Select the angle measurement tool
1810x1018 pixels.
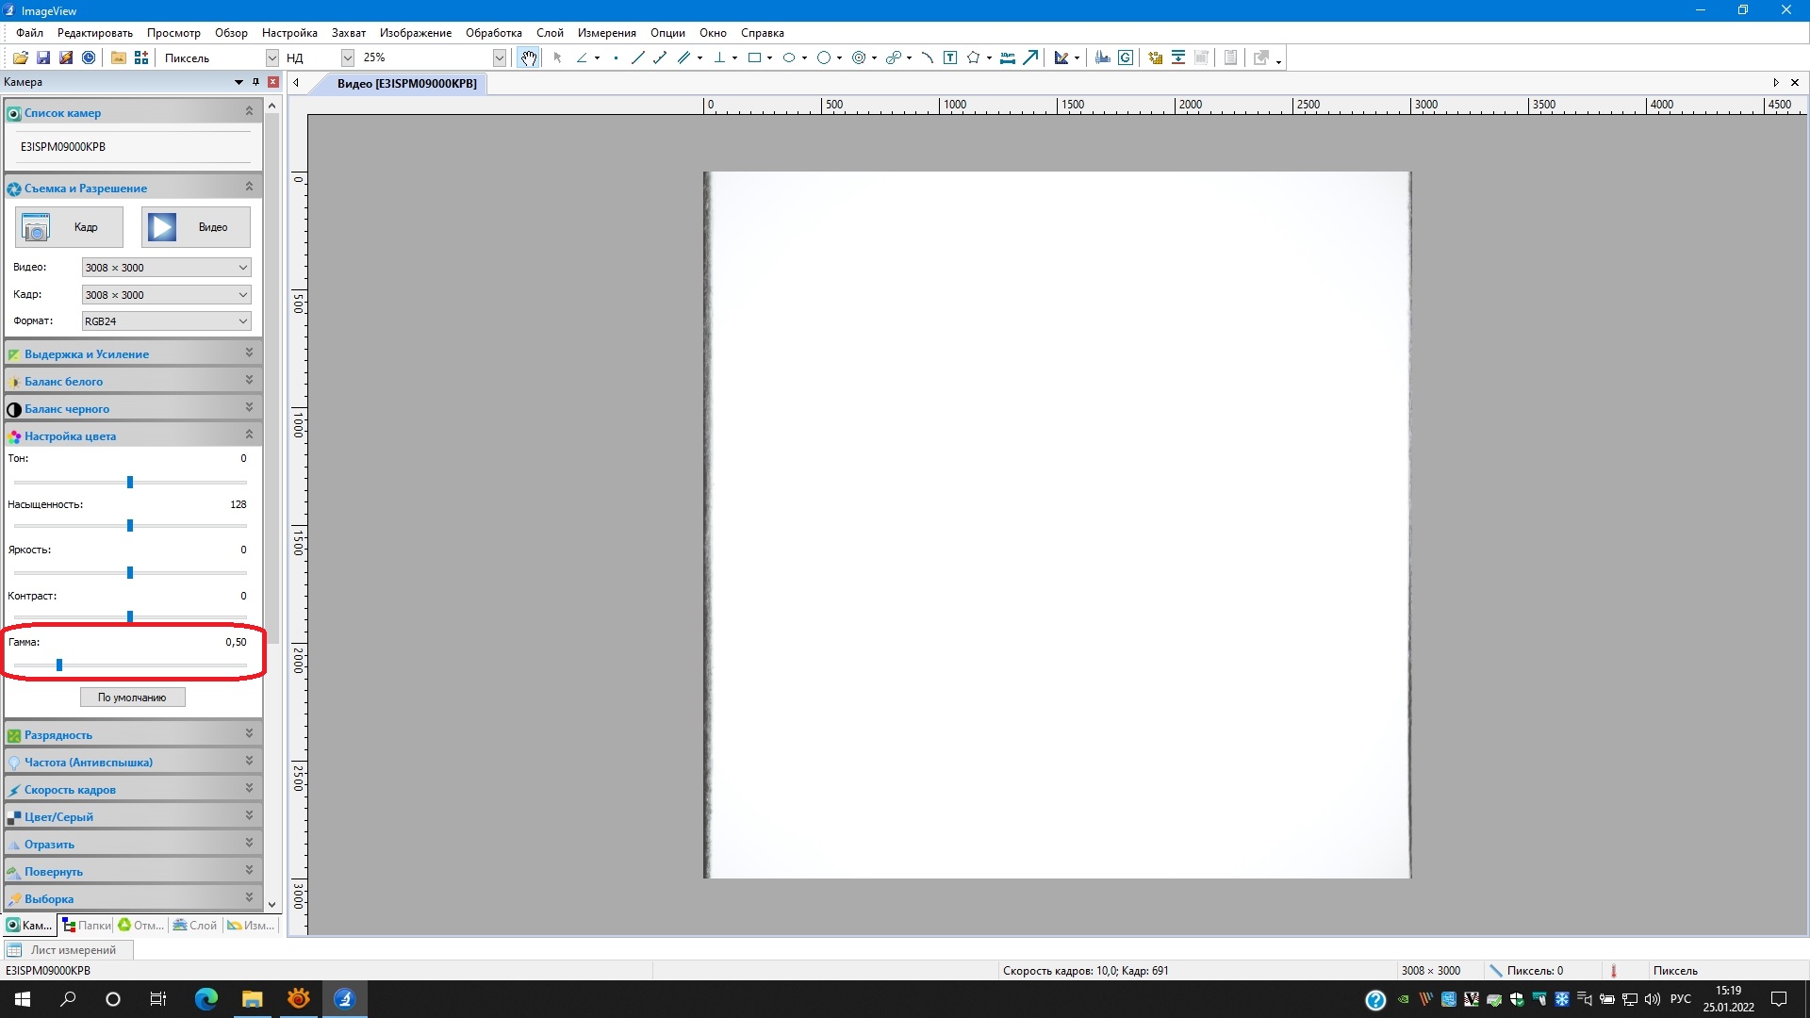[x=582, y=58]
